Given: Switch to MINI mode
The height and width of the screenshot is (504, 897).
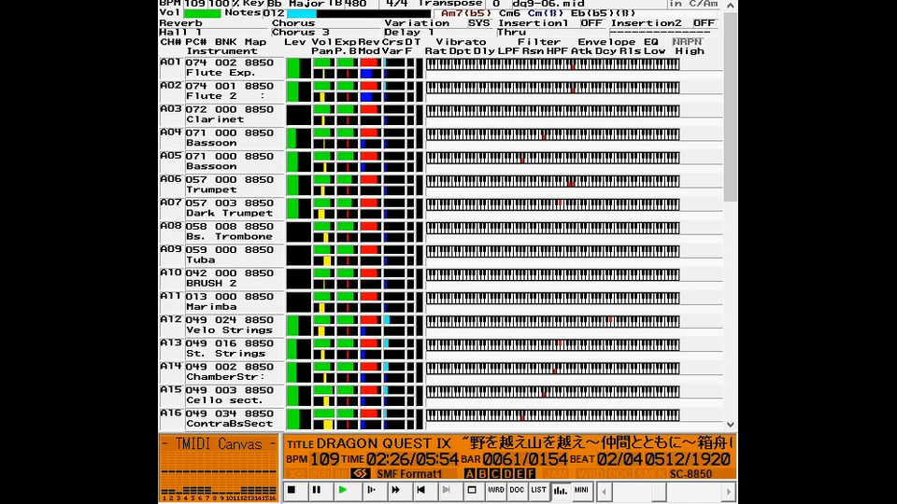Looking at the screenshot, I should coord(581,490).
